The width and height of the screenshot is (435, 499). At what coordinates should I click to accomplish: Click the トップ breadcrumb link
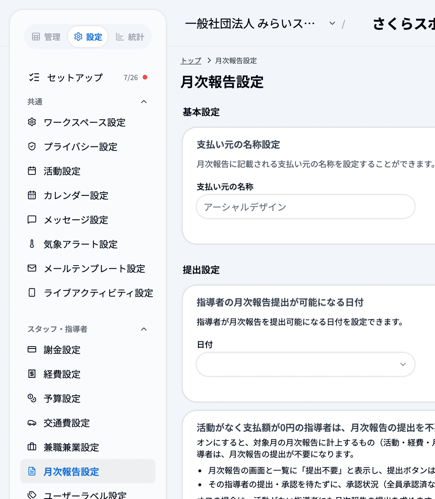point(191,60)
